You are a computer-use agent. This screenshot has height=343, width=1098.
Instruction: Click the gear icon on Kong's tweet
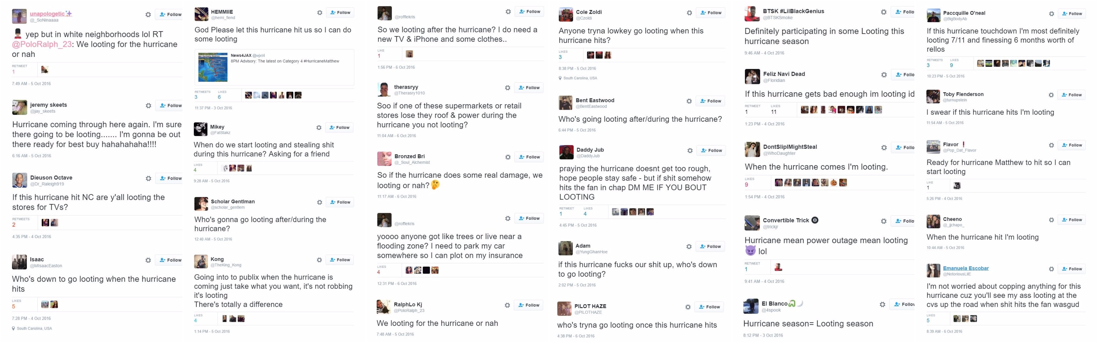pyautogui.click(x=319, y=260)
